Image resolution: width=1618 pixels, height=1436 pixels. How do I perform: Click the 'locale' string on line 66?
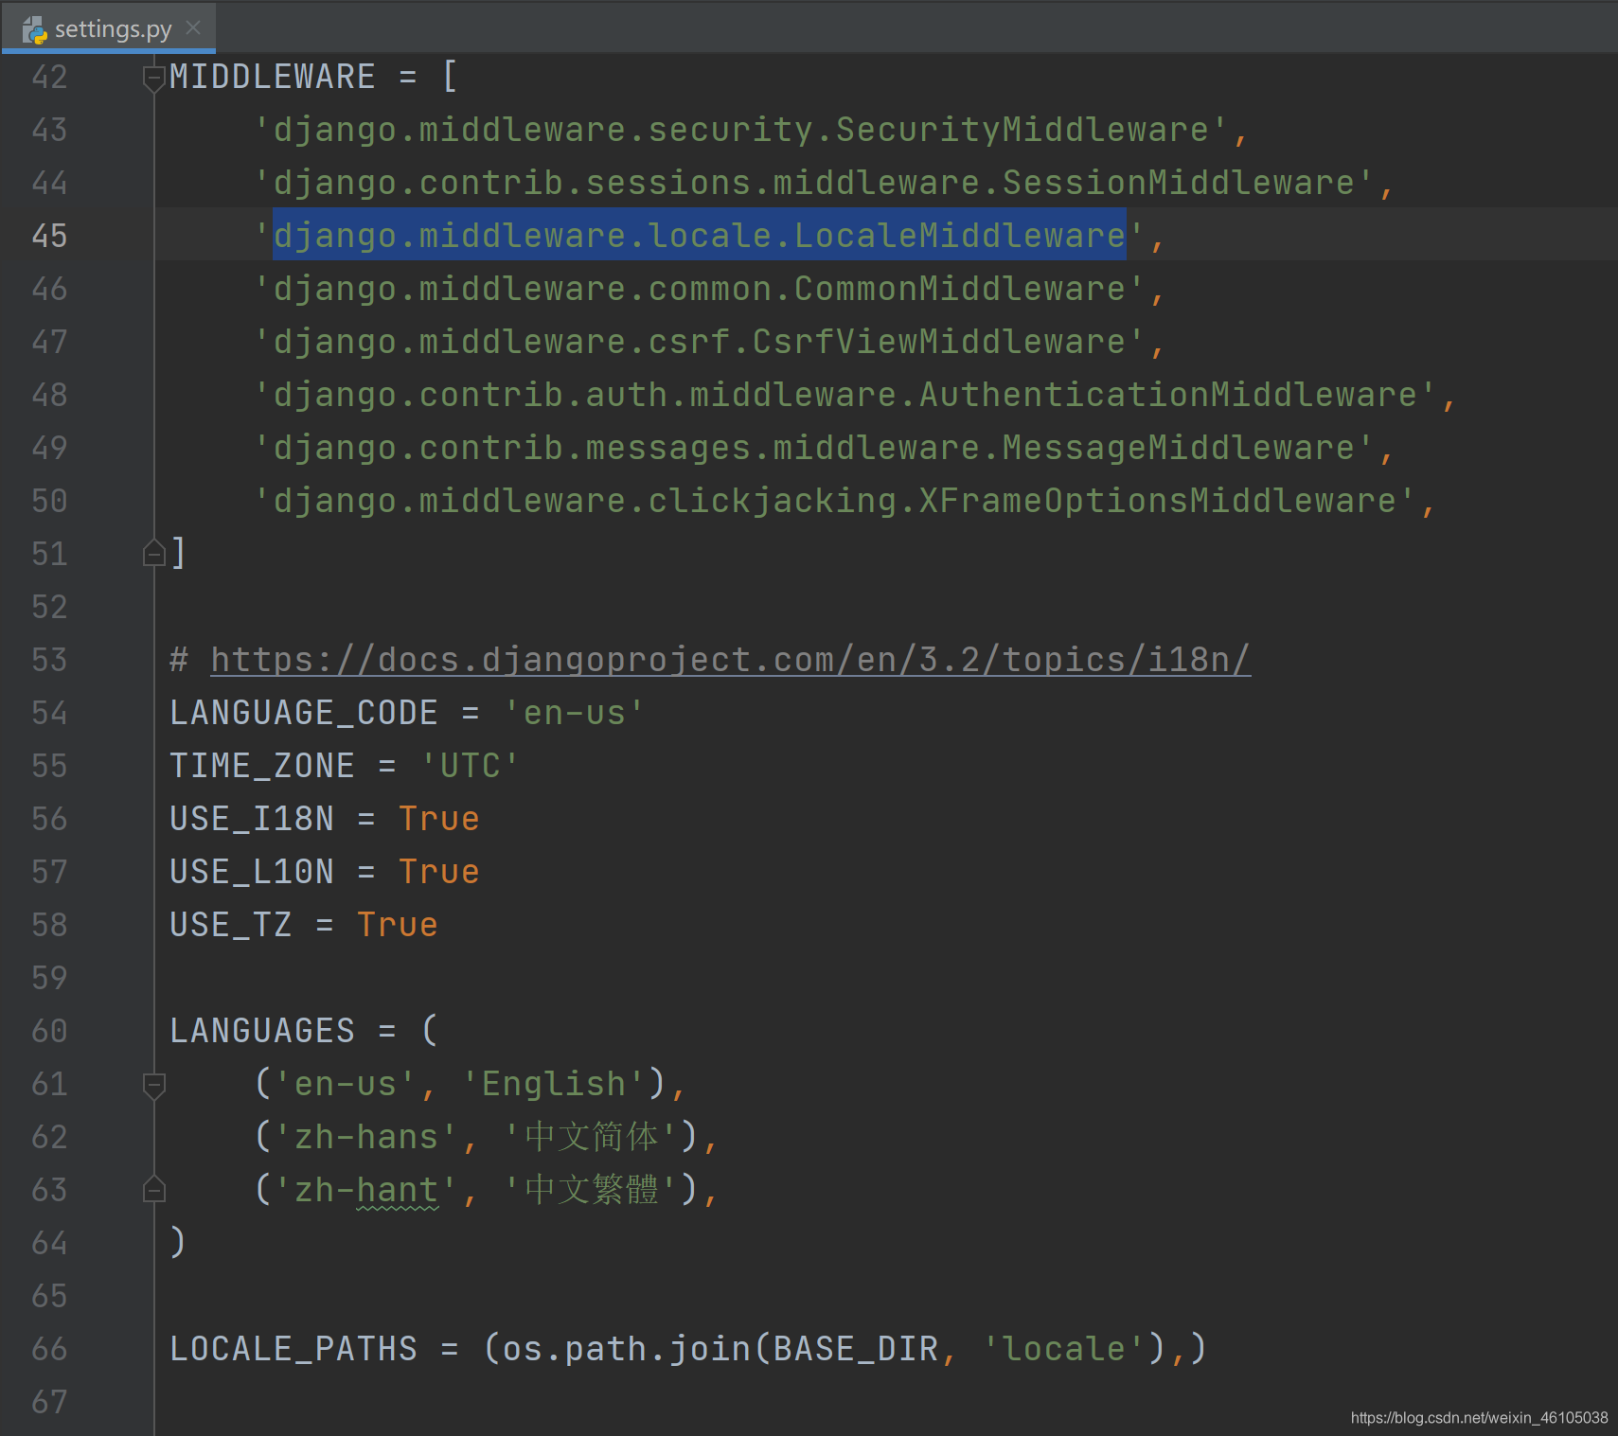click(x=1064, y=1348)
